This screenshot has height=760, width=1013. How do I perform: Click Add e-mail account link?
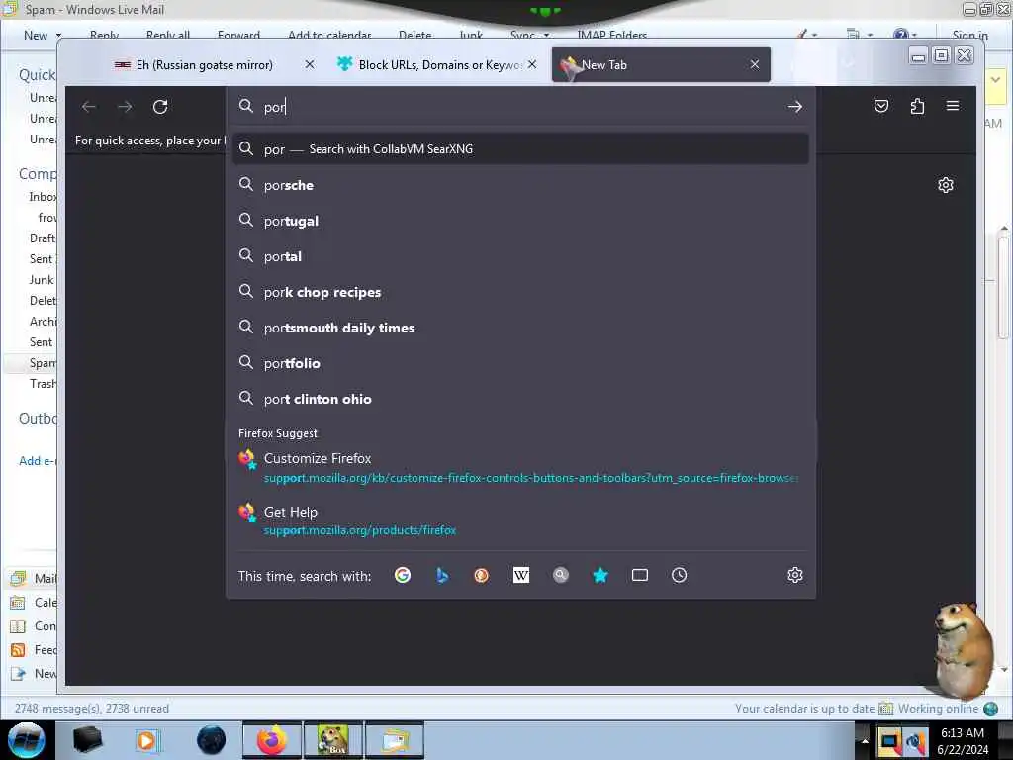(x=38, y=461)
